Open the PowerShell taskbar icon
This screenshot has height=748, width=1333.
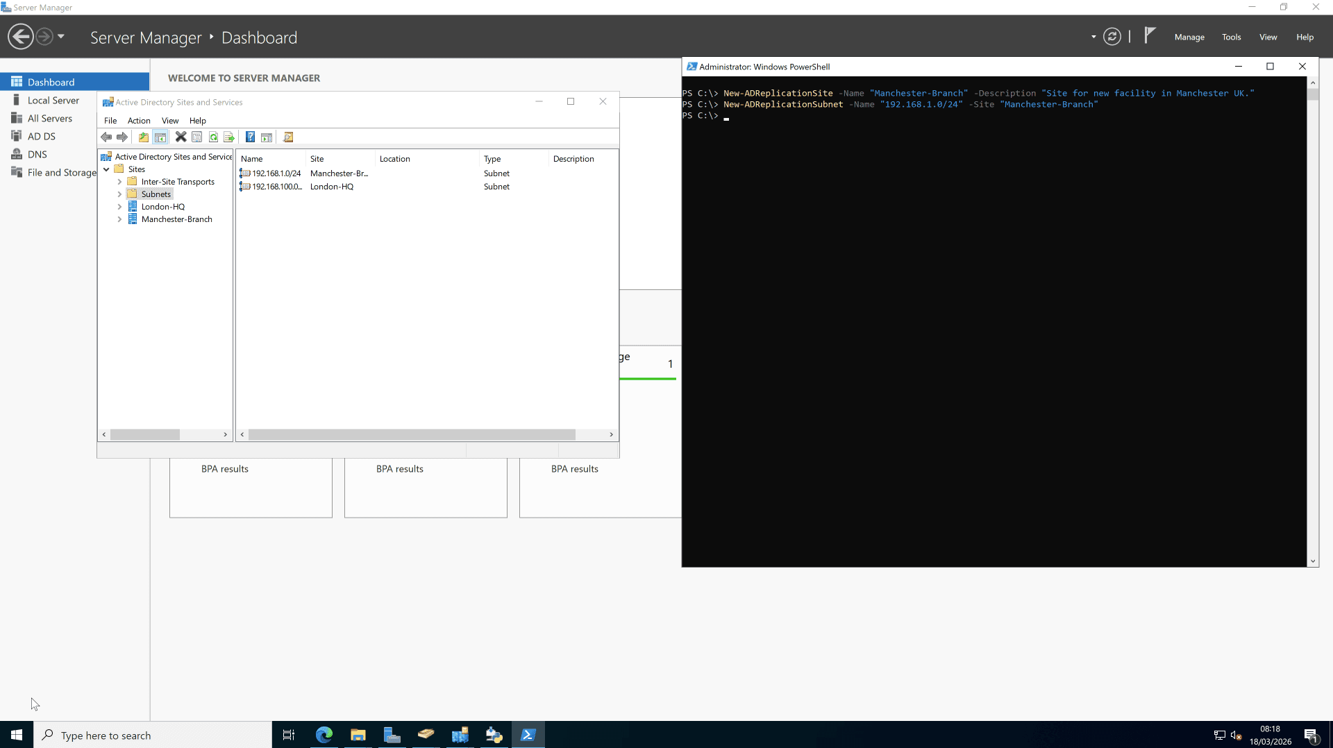click(x=528, y=734)
